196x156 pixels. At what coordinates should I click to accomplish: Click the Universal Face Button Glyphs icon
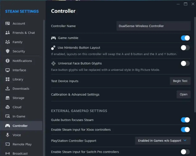pos(53,63)
